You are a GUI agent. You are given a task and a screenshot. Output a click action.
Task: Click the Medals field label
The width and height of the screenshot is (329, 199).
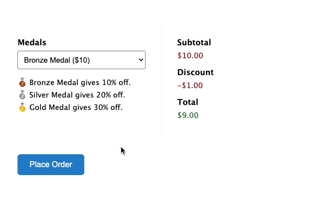(32, 42)
